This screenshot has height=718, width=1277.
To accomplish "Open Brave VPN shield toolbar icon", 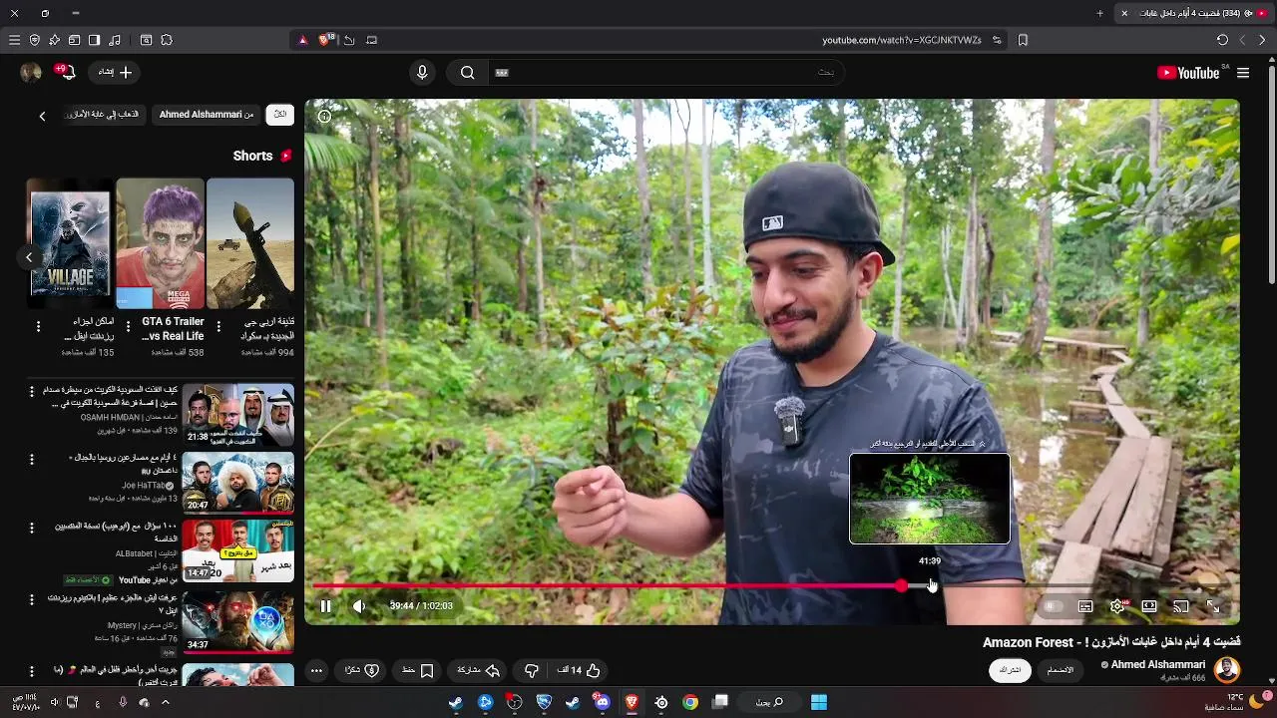I will pyautogui.click(x=34, y=40).
